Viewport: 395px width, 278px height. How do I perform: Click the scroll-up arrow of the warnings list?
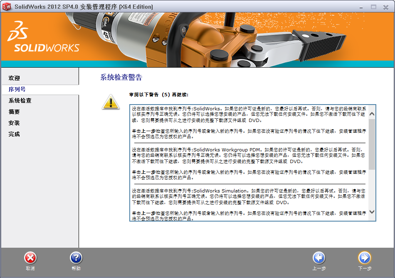372,114
